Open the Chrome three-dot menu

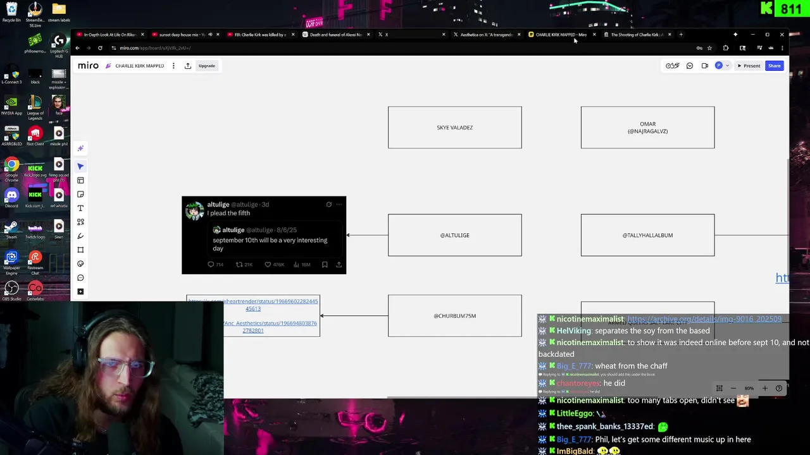pos(782,48)
